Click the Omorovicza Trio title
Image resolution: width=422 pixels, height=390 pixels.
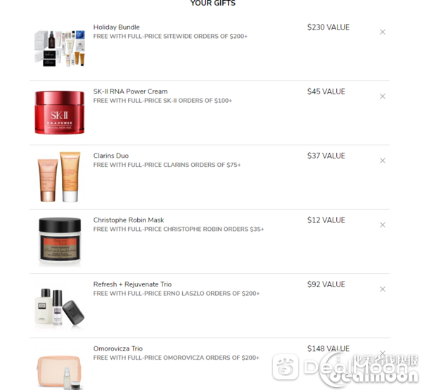point(118,348)
